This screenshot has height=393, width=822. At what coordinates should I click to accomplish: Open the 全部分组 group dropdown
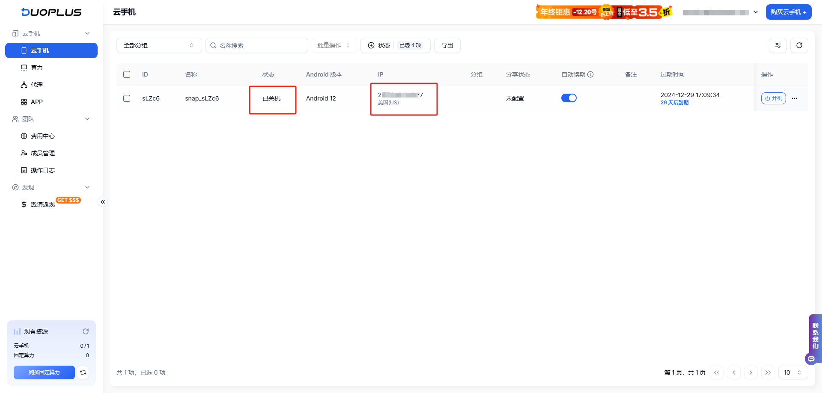coord(159,45)
